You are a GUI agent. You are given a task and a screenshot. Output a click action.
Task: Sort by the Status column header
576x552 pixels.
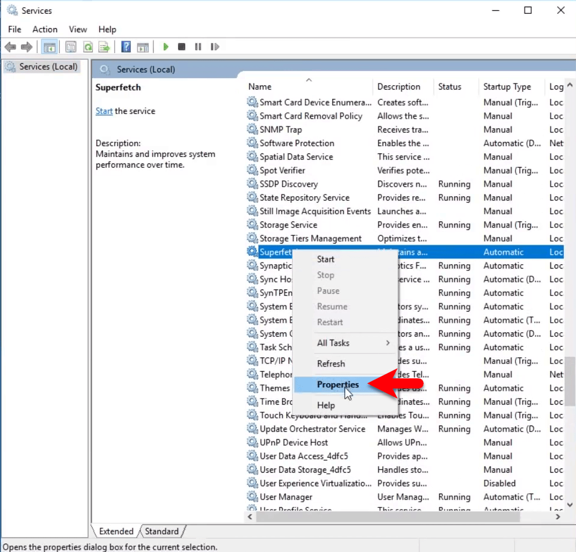pyautogui.click(x=456, y=87)
